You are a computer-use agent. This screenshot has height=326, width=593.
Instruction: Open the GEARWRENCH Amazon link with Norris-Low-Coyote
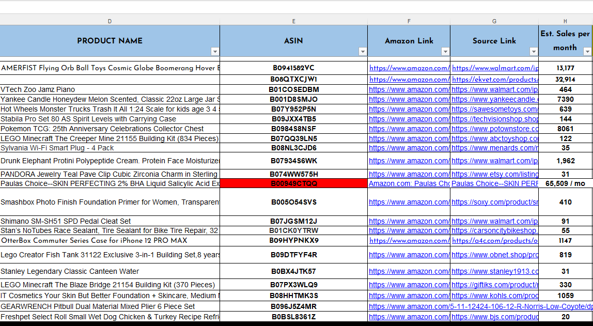[x=481, y=306]
